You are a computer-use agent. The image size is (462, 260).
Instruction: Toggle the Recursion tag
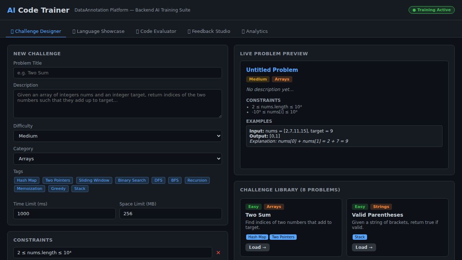pos(197,180)
